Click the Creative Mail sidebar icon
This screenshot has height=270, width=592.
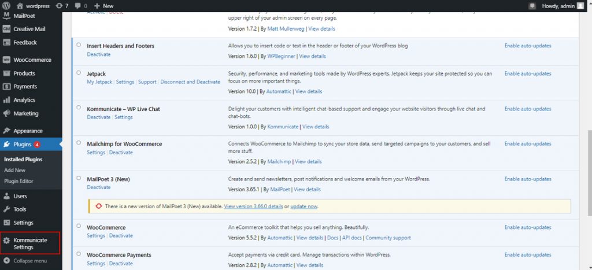(x=6, y=29)
